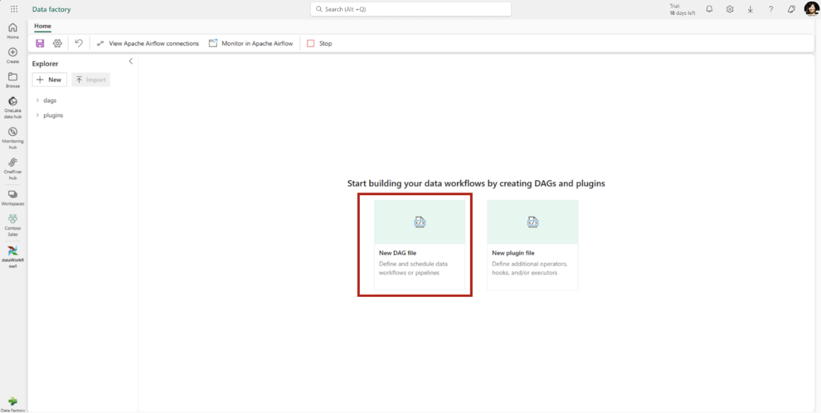Click the New button in Explorer
Viewport: 821px width, 413px height.
point(49,80)
